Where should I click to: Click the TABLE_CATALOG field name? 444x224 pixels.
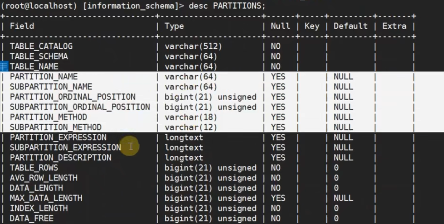pyautogui.click(x=41, y=46)
